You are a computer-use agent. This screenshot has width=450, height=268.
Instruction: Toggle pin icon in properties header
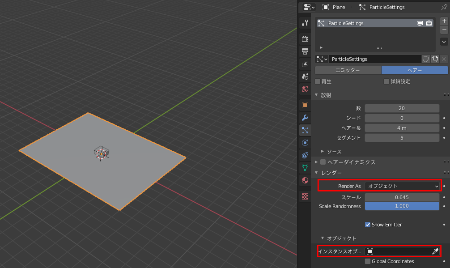(444, 7)
